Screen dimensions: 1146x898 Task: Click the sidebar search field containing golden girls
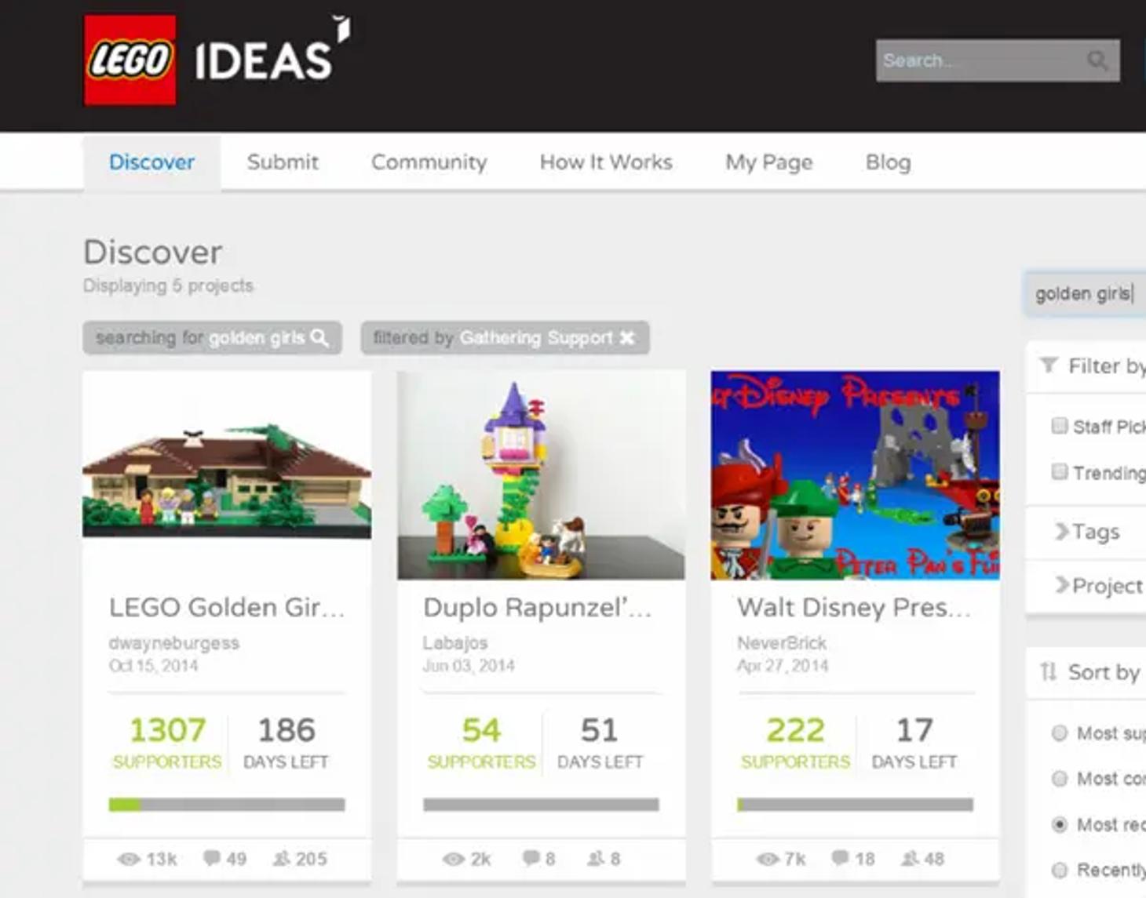click(x=1086, y=293)
